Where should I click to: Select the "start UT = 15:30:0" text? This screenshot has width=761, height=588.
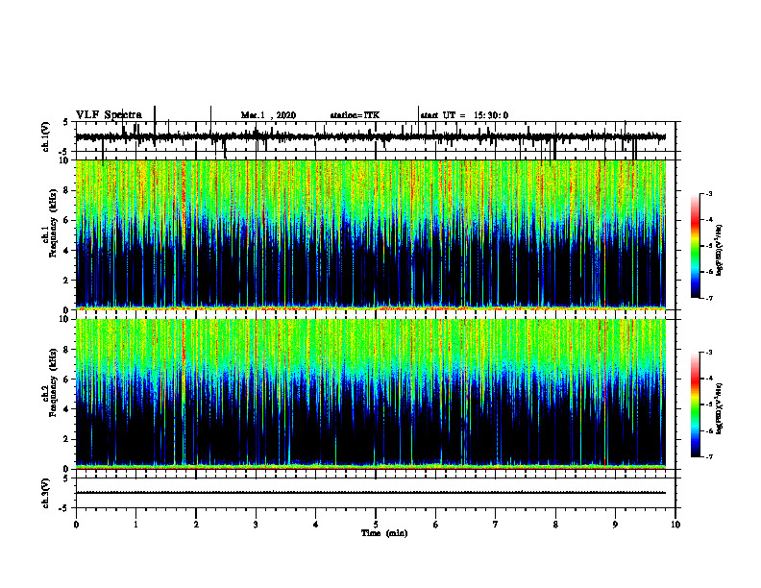pos(464,115)
